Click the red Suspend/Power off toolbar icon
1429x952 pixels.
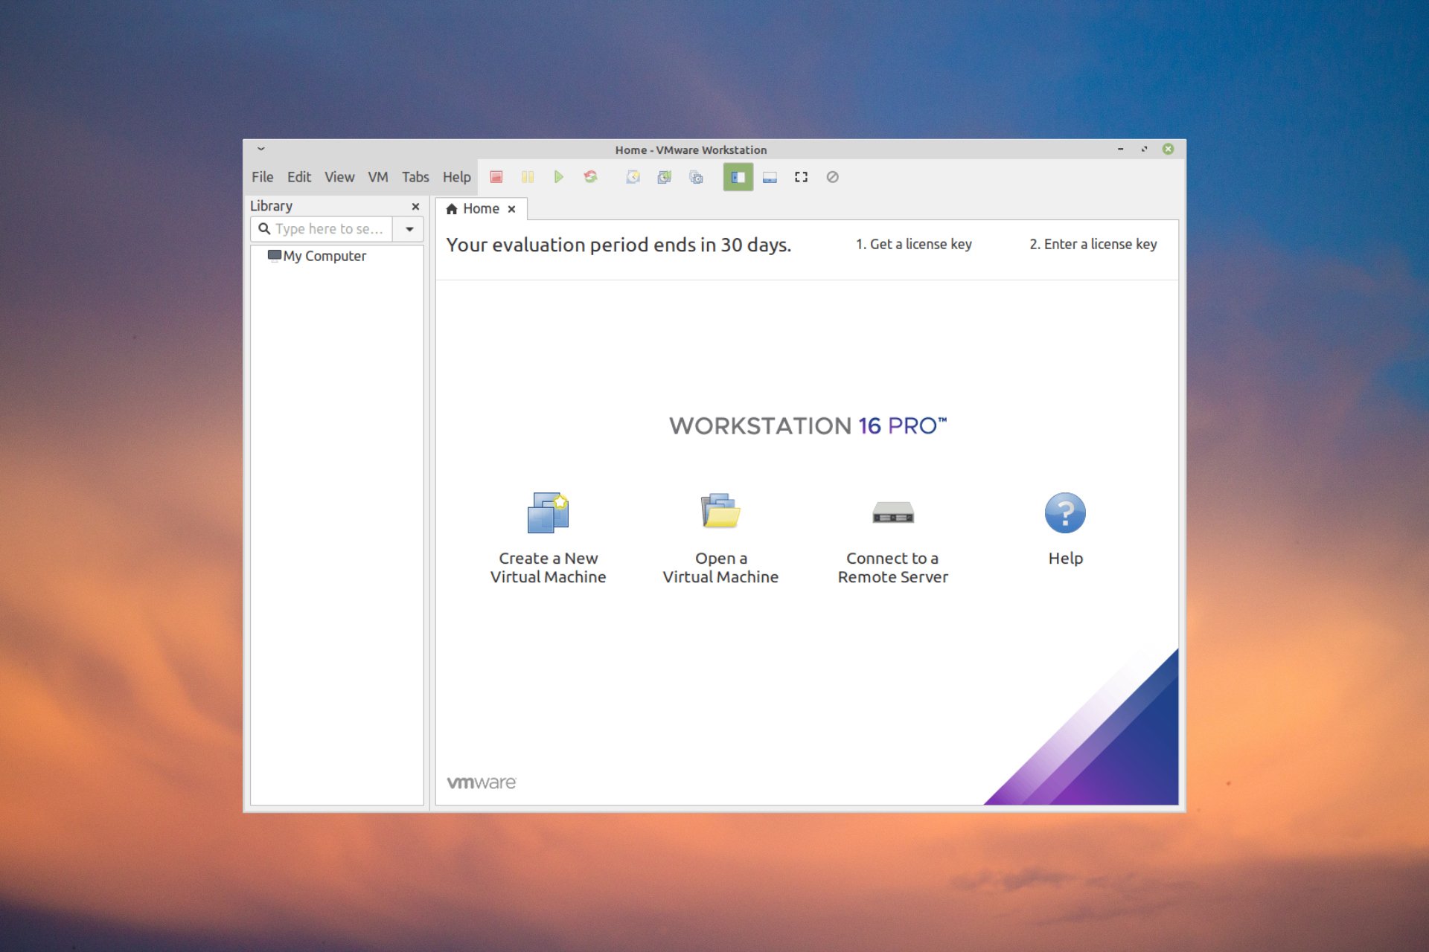pos(496,177)
